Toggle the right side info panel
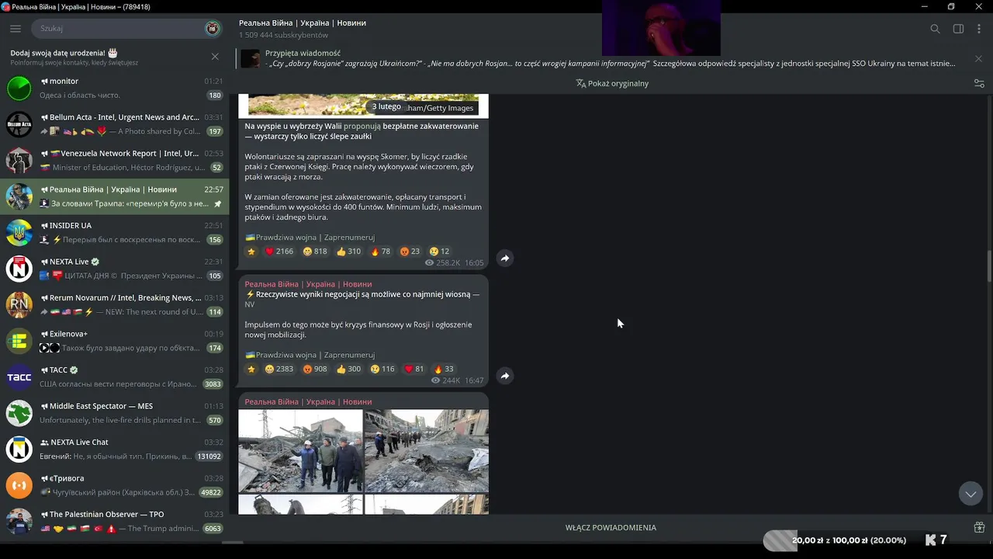The width and height of the screenshot is (993, 559). tap(958, 29)
